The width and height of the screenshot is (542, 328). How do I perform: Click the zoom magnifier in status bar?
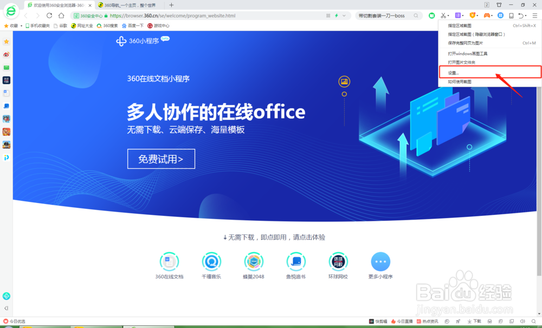tap(533, 322)
